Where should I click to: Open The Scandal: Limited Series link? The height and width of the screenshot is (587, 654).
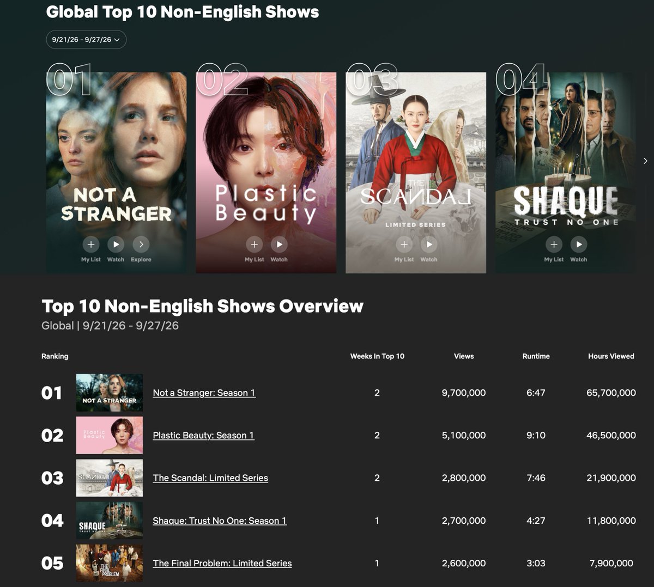[x=210, y=478]
